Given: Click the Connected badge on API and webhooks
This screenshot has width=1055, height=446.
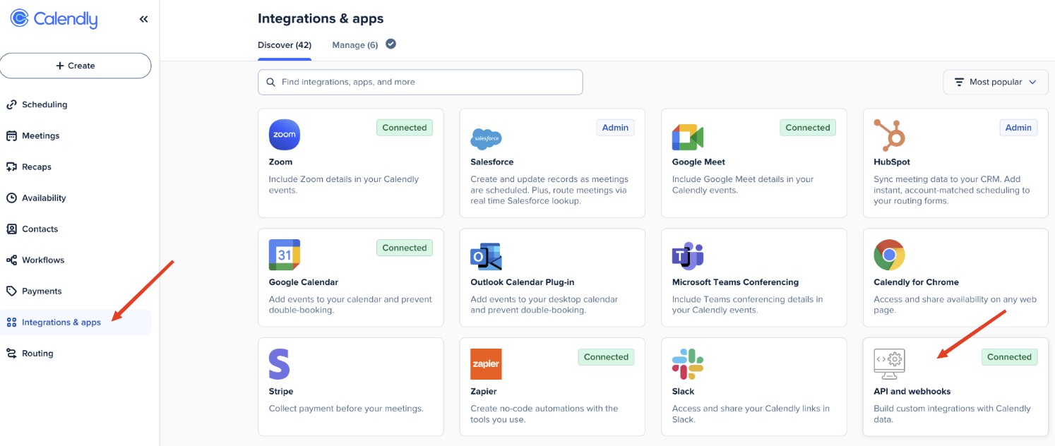Looking at the screenshot, I should [x=1009, y=357].
